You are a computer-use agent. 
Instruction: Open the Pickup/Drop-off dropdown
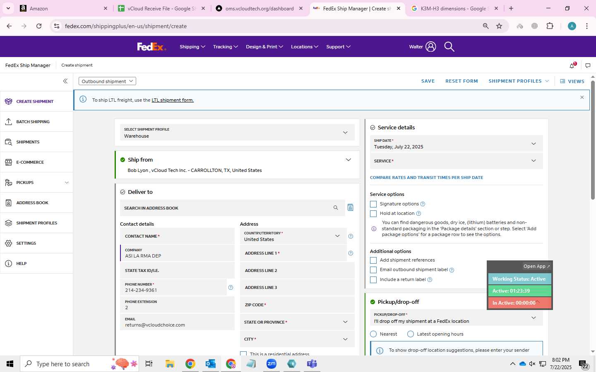456,318
